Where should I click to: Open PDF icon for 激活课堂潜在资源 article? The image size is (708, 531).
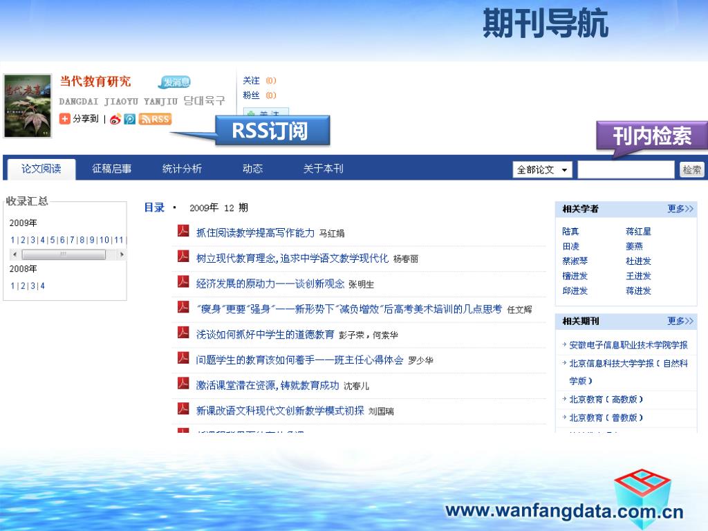183,383
